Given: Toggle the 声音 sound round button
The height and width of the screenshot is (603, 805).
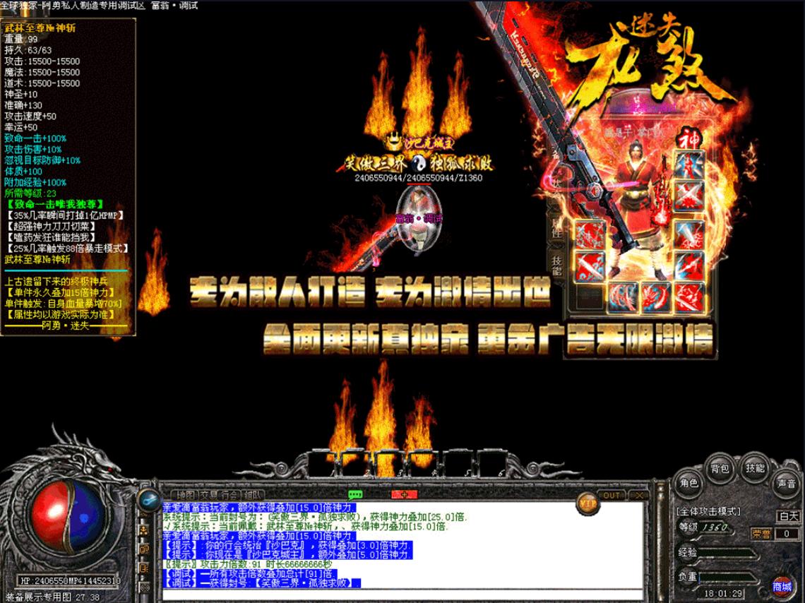Looking at the screenshot, I should pyautogui.click(x=786, y=483).
